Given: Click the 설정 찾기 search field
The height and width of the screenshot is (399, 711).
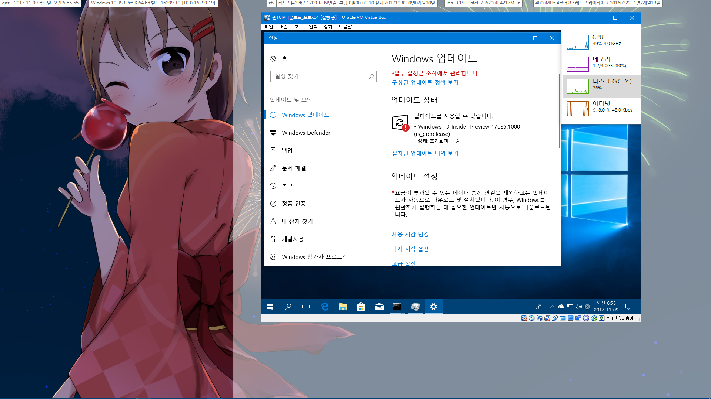Looking at the screenshot, I should pyautogui.click(x=323, y=76).
